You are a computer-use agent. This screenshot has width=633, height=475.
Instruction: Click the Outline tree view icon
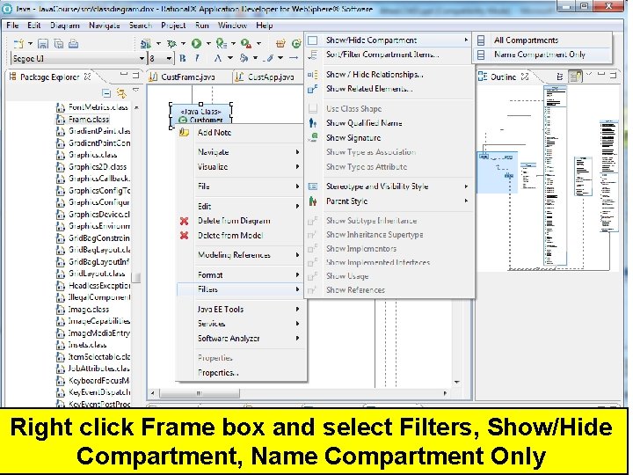pyautogui.click(x=560, y=77)
